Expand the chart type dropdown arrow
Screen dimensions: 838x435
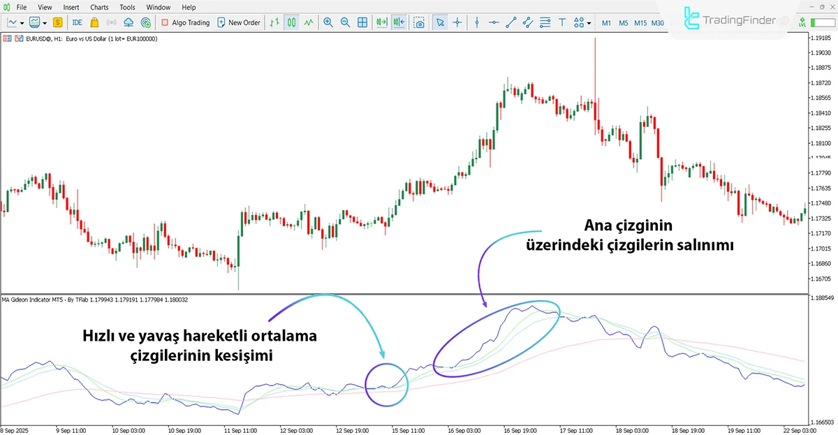[x=21, y=22]
